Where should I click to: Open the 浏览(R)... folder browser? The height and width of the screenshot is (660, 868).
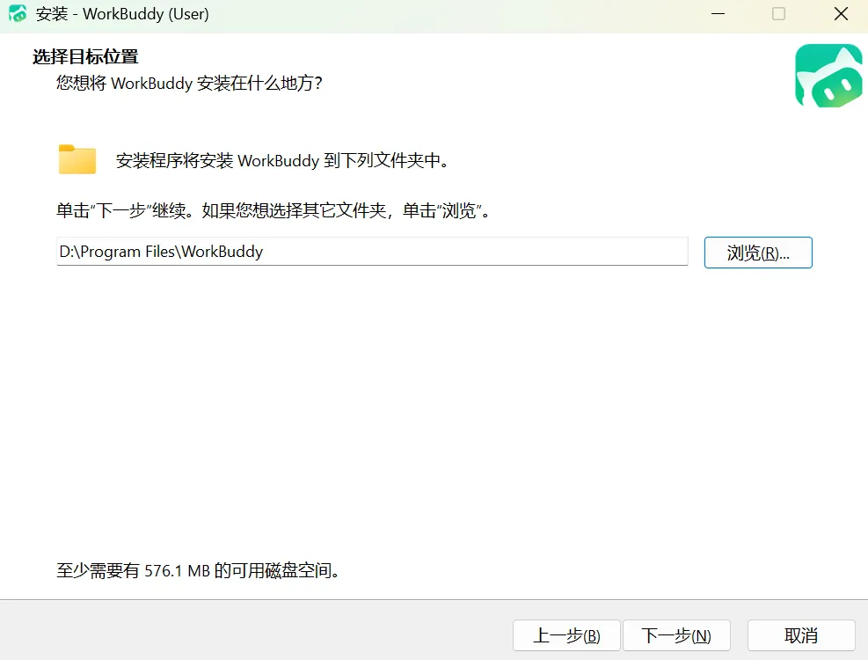tap(758, 253)
